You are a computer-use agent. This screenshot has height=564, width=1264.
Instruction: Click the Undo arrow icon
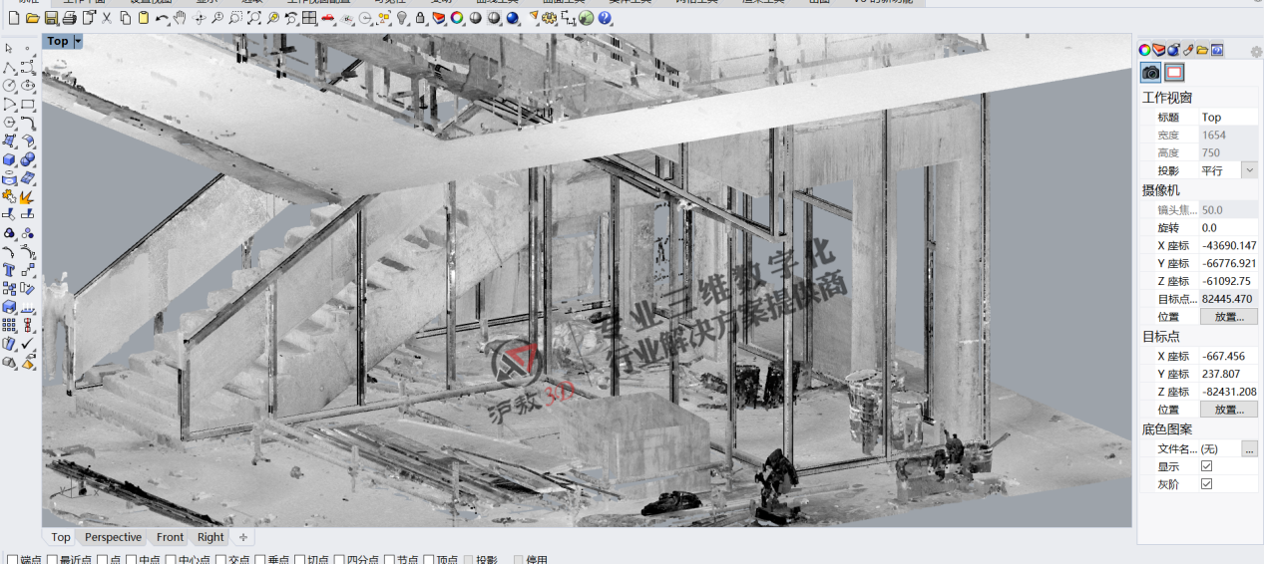click(162, 18)
